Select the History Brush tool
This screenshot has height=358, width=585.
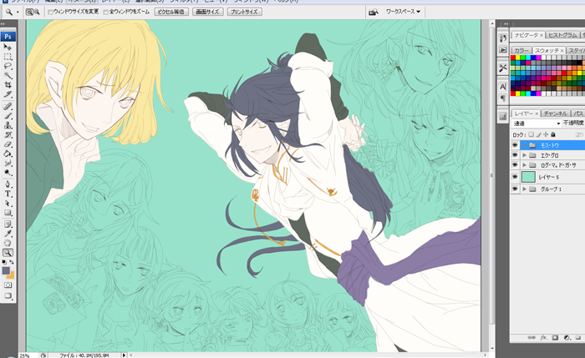point(8,134)
